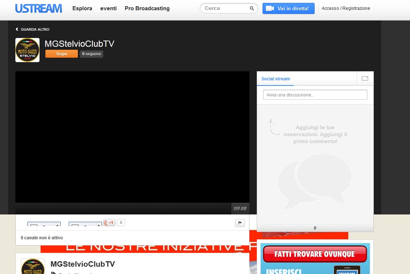Flag the channel with the flag icon
Viewport: 410px width, 274px height.
click(x=240, y=223)
